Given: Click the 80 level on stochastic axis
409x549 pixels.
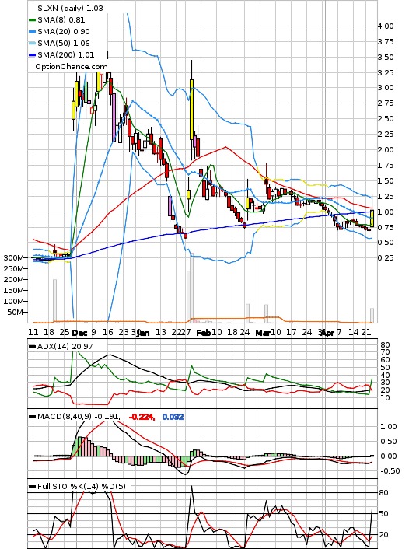Looking at the screenshot, I should 384,493.
